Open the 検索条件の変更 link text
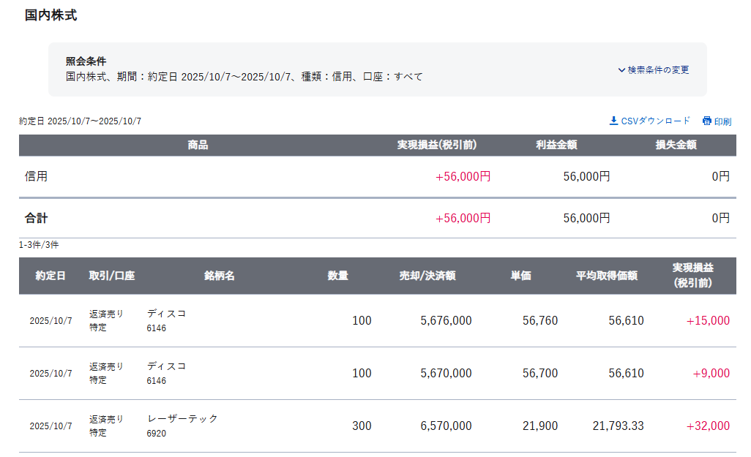751x457 pixels. 658,70
